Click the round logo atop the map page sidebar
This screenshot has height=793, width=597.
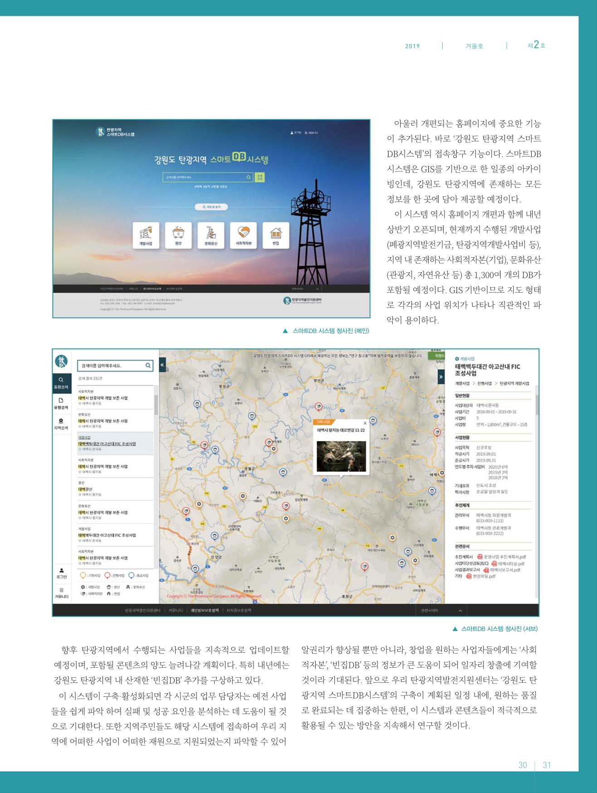61,361
